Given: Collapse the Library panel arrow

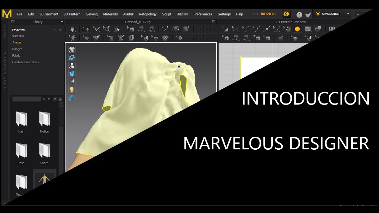Looking at the screenshot, I should [x=62, y=22].
